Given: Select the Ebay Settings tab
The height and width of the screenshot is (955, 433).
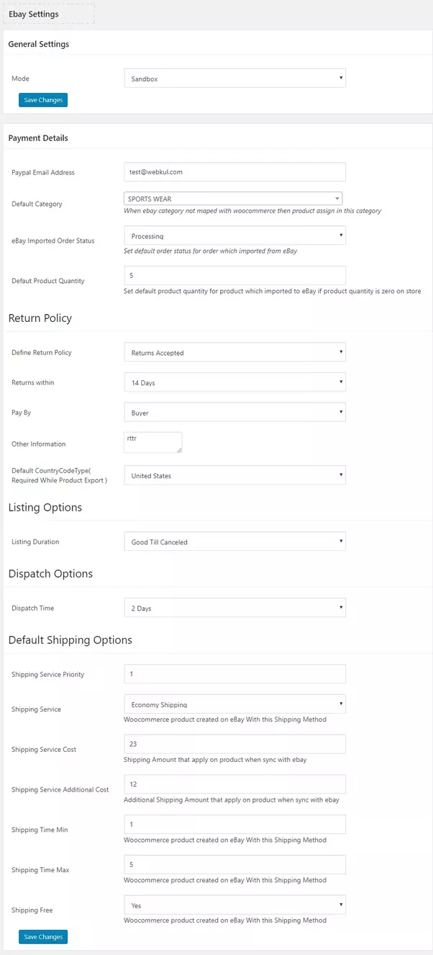Looking at the screenshot, I should click(34, 14).
